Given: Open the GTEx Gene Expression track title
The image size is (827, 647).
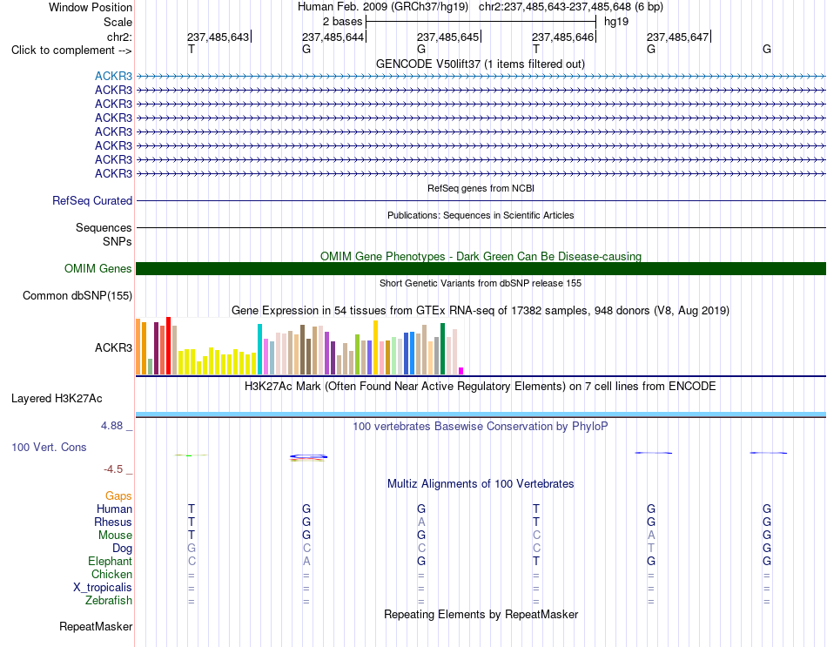Looking at the screenshot, I should click(481, 310).
